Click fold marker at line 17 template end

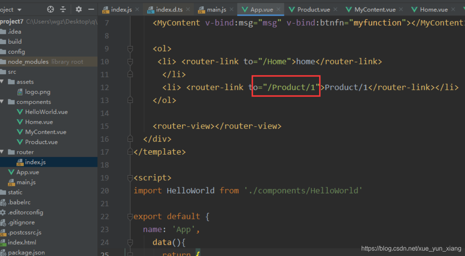(130, 152)
